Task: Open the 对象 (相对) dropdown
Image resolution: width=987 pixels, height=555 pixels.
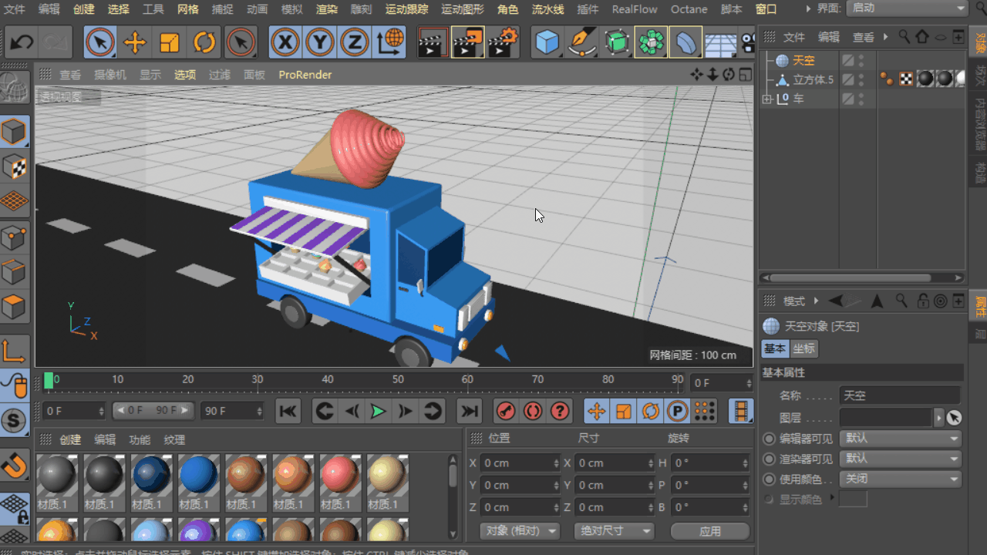Action: [519, 531]
